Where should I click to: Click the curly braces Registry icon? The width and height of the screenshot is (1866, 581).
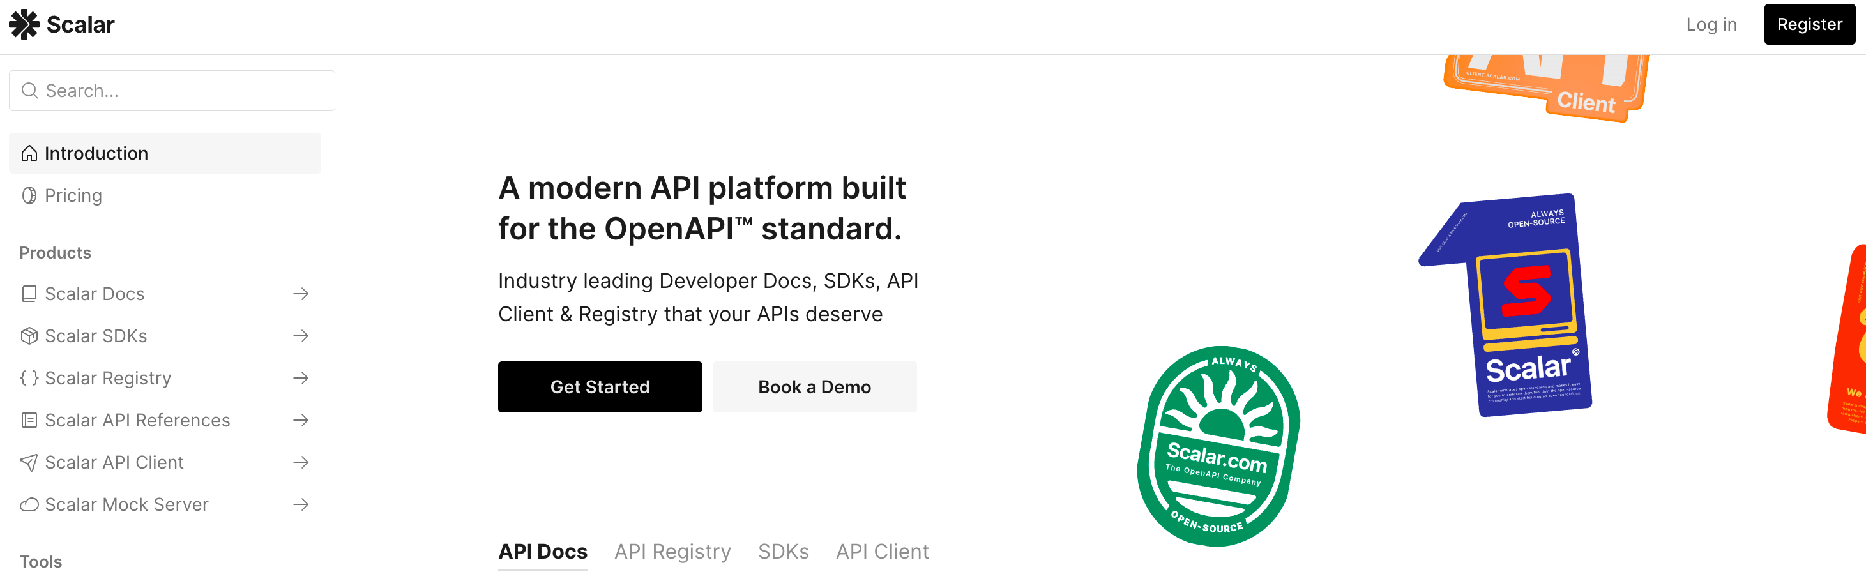[x=29, y=378]
